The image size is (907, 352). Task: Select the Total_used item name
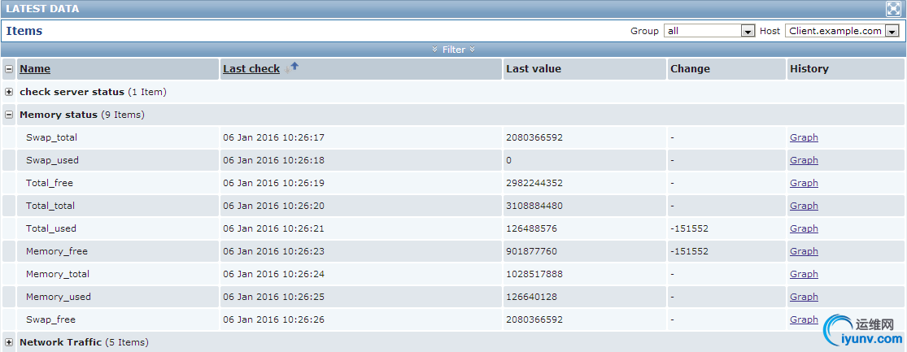click(51, 228)
